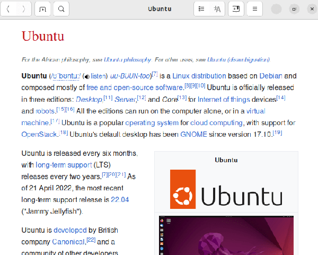The height and width of the screenshot is (255, 318).
Task: Open the Ubuntu desktop screenshot thumbnail
Action: point(226,235)
